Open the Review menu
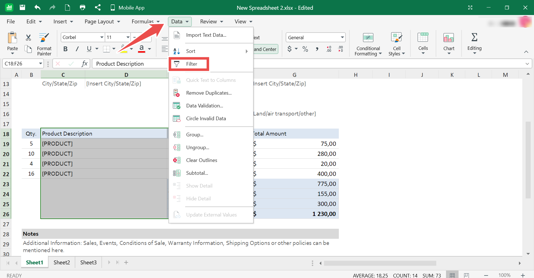The width and height of the screenshot is (534, 278). pos(212,21)
